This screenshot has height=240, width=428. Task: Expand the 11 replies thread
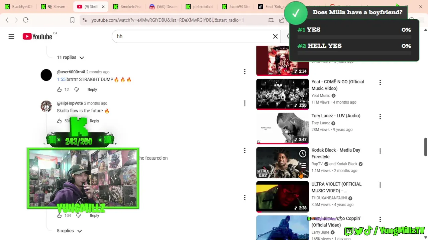[70, 57]
